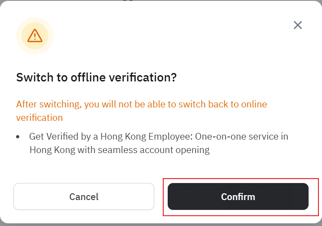Choose the white Cancel button

[84, 196]
